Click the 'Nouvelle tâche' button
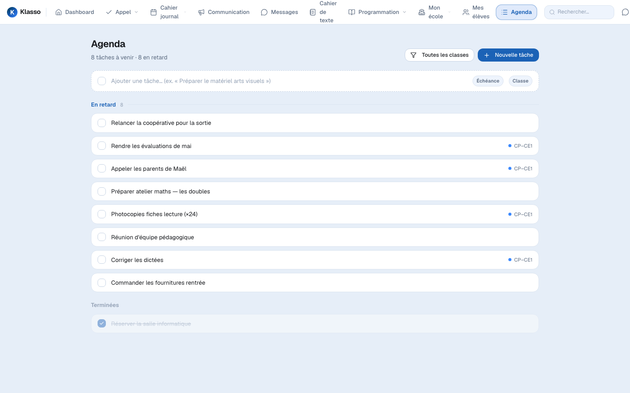This screenshot has width=630, height=393. [508, 55]
